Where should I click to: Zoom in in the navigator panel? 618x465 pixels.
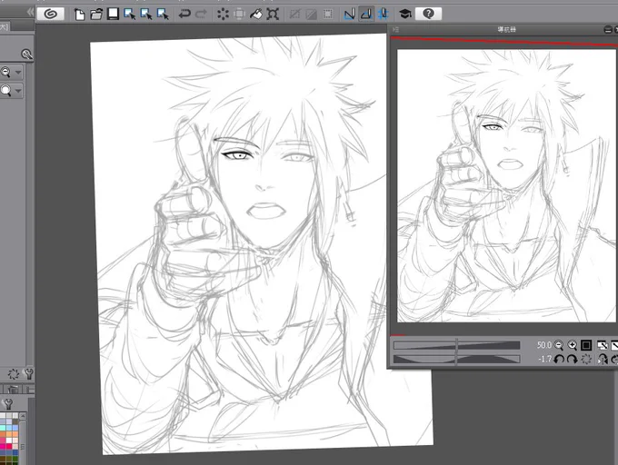(573, 345)
